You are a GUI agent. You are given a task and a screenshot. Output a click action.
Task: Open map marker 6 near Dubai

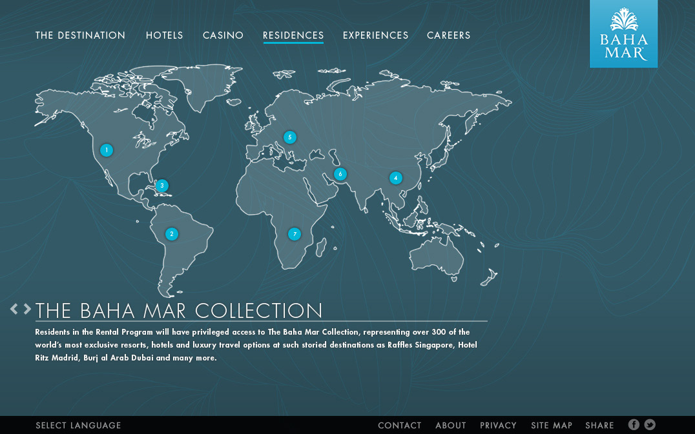(x=340, y=174)
